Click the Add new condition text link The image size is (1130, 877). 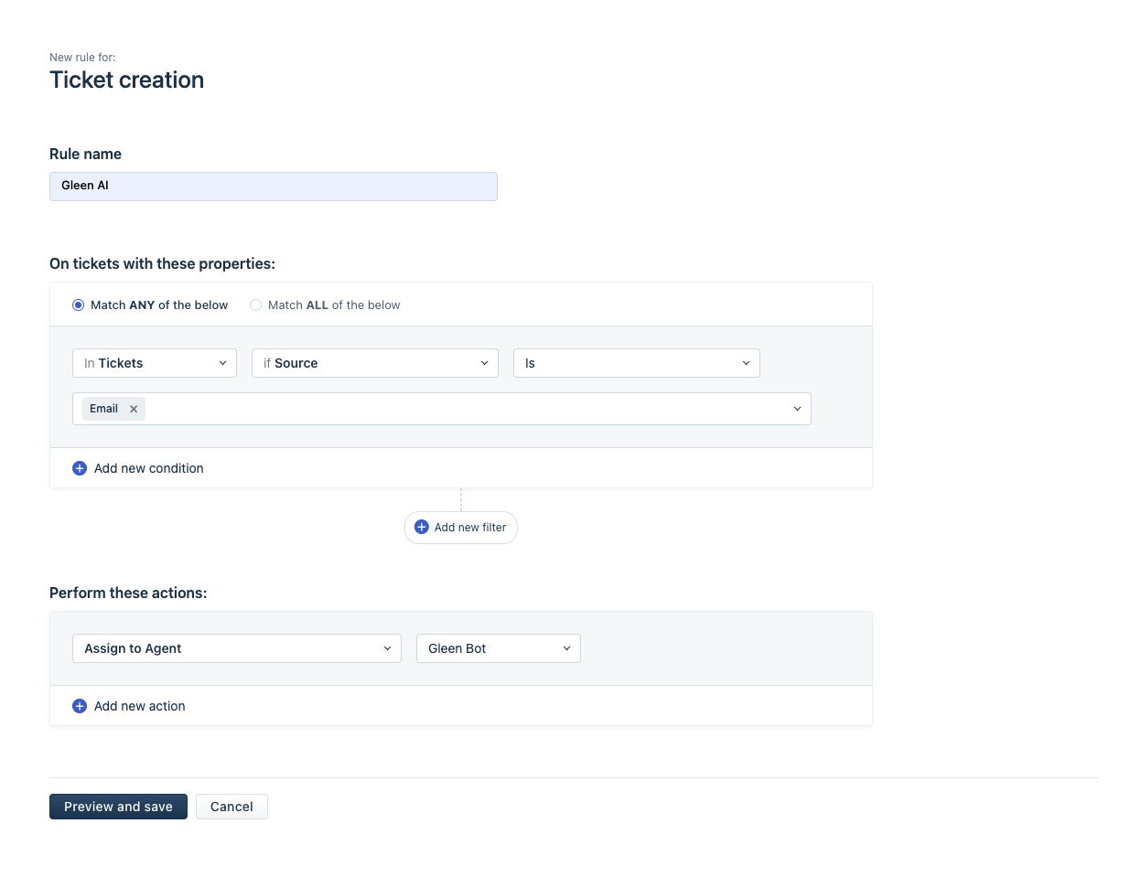point(148,468)
